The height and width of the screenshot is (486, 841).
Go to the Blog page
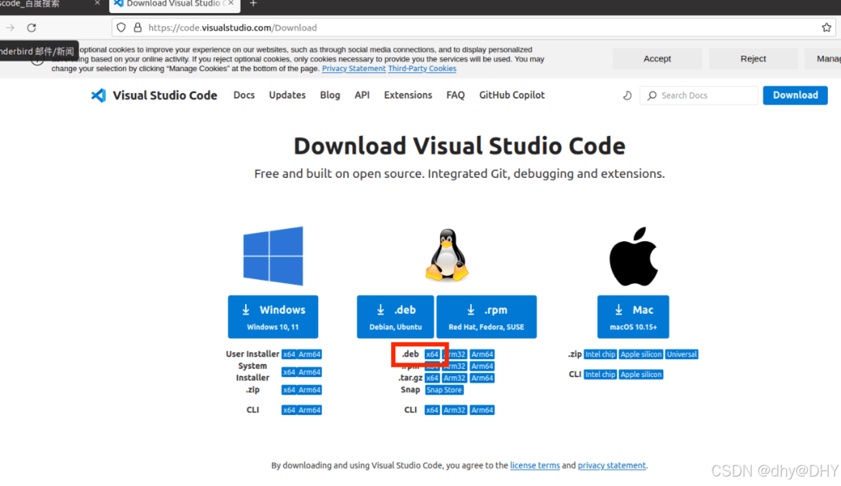(330, 95)
